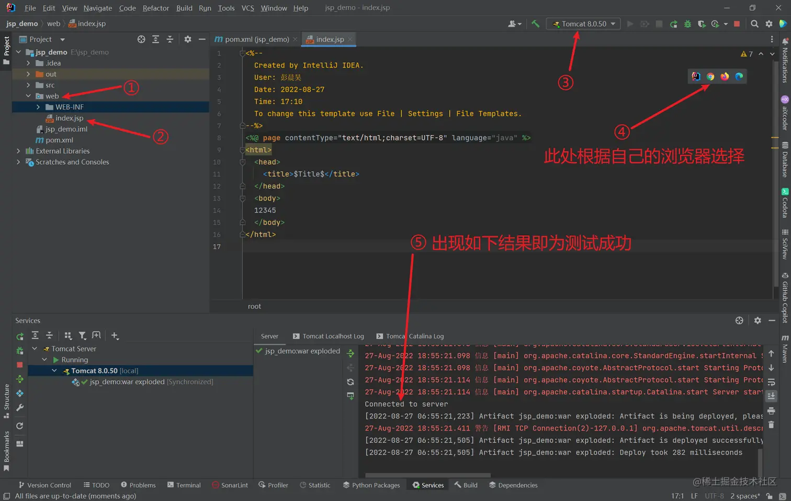
Task: Open index.jsp in Firefox browser icon
Action: click(x=725, y=76)
